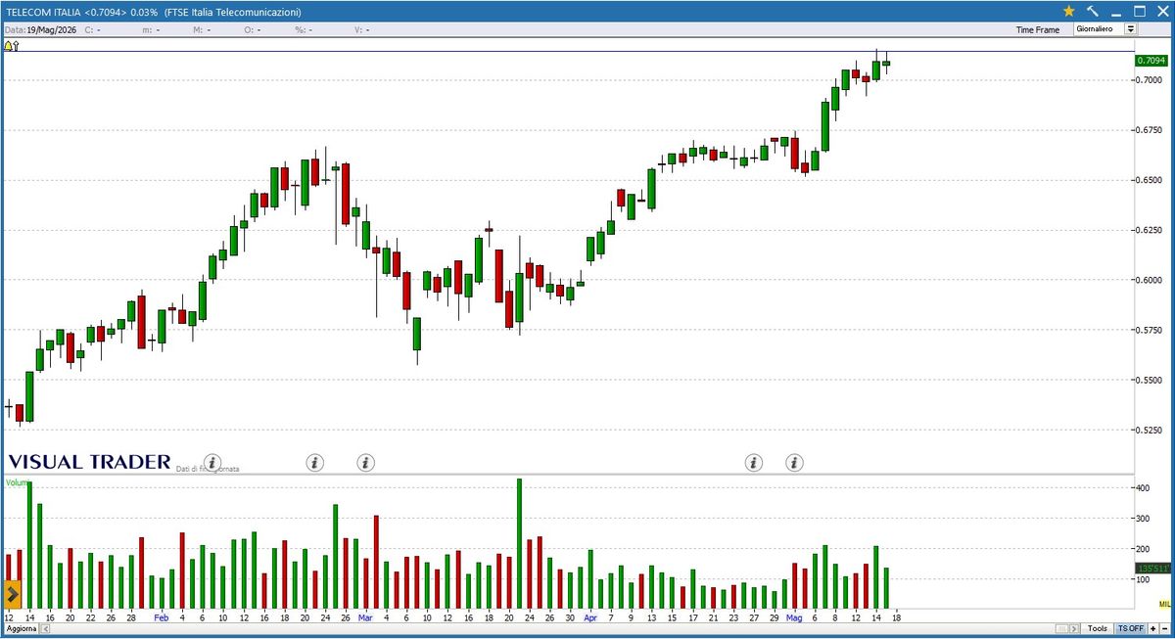Click the Mar label on time axis
Image resolution: width=1175 pixels, height=639 pixels.
(365, 618)
